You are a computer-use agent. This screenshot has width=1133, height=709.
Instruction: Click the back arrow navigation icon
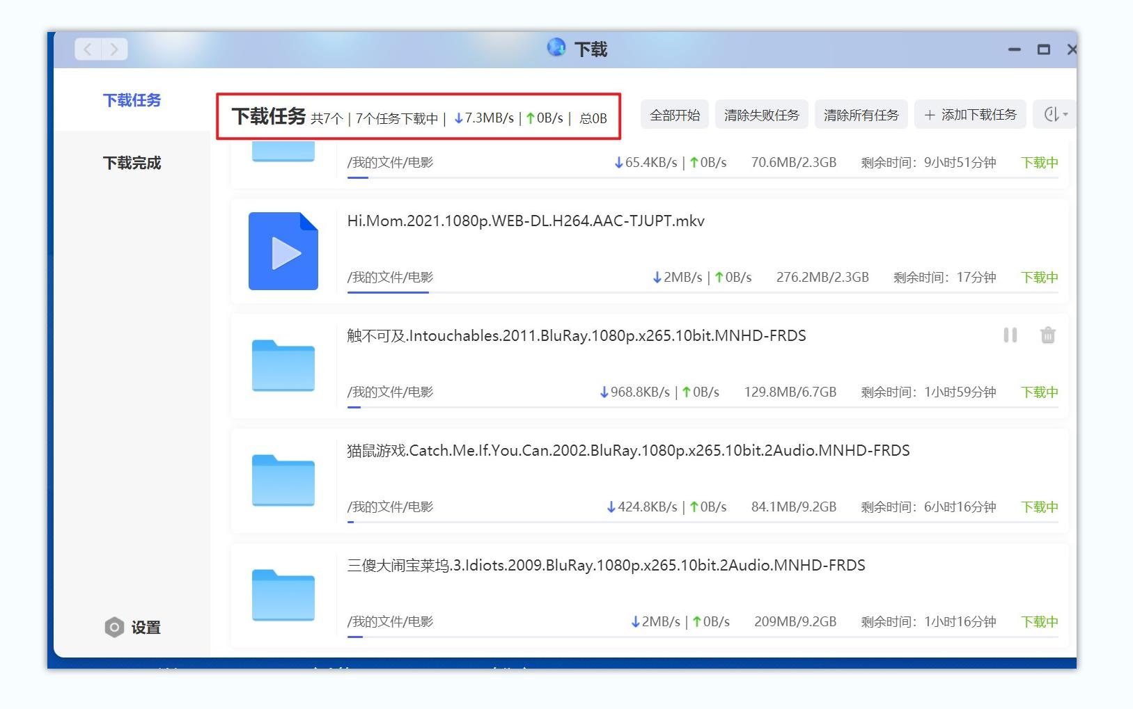click(x=87, y=49)
